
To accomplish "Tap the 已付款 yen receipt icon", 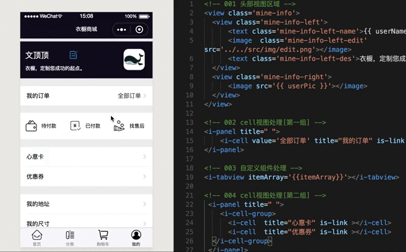I will click(75, 126).
